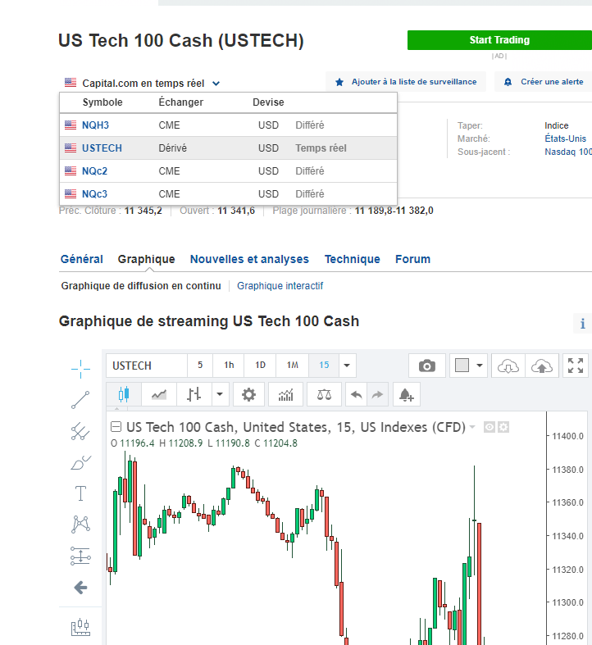Open the Général tab

tap(81, 259)
